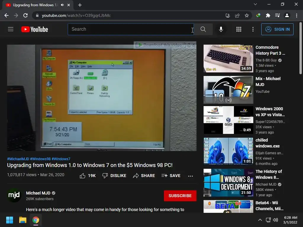Click the Chrome taskbar icon
This screenshot has height=227, width=303.
point(36,220)
